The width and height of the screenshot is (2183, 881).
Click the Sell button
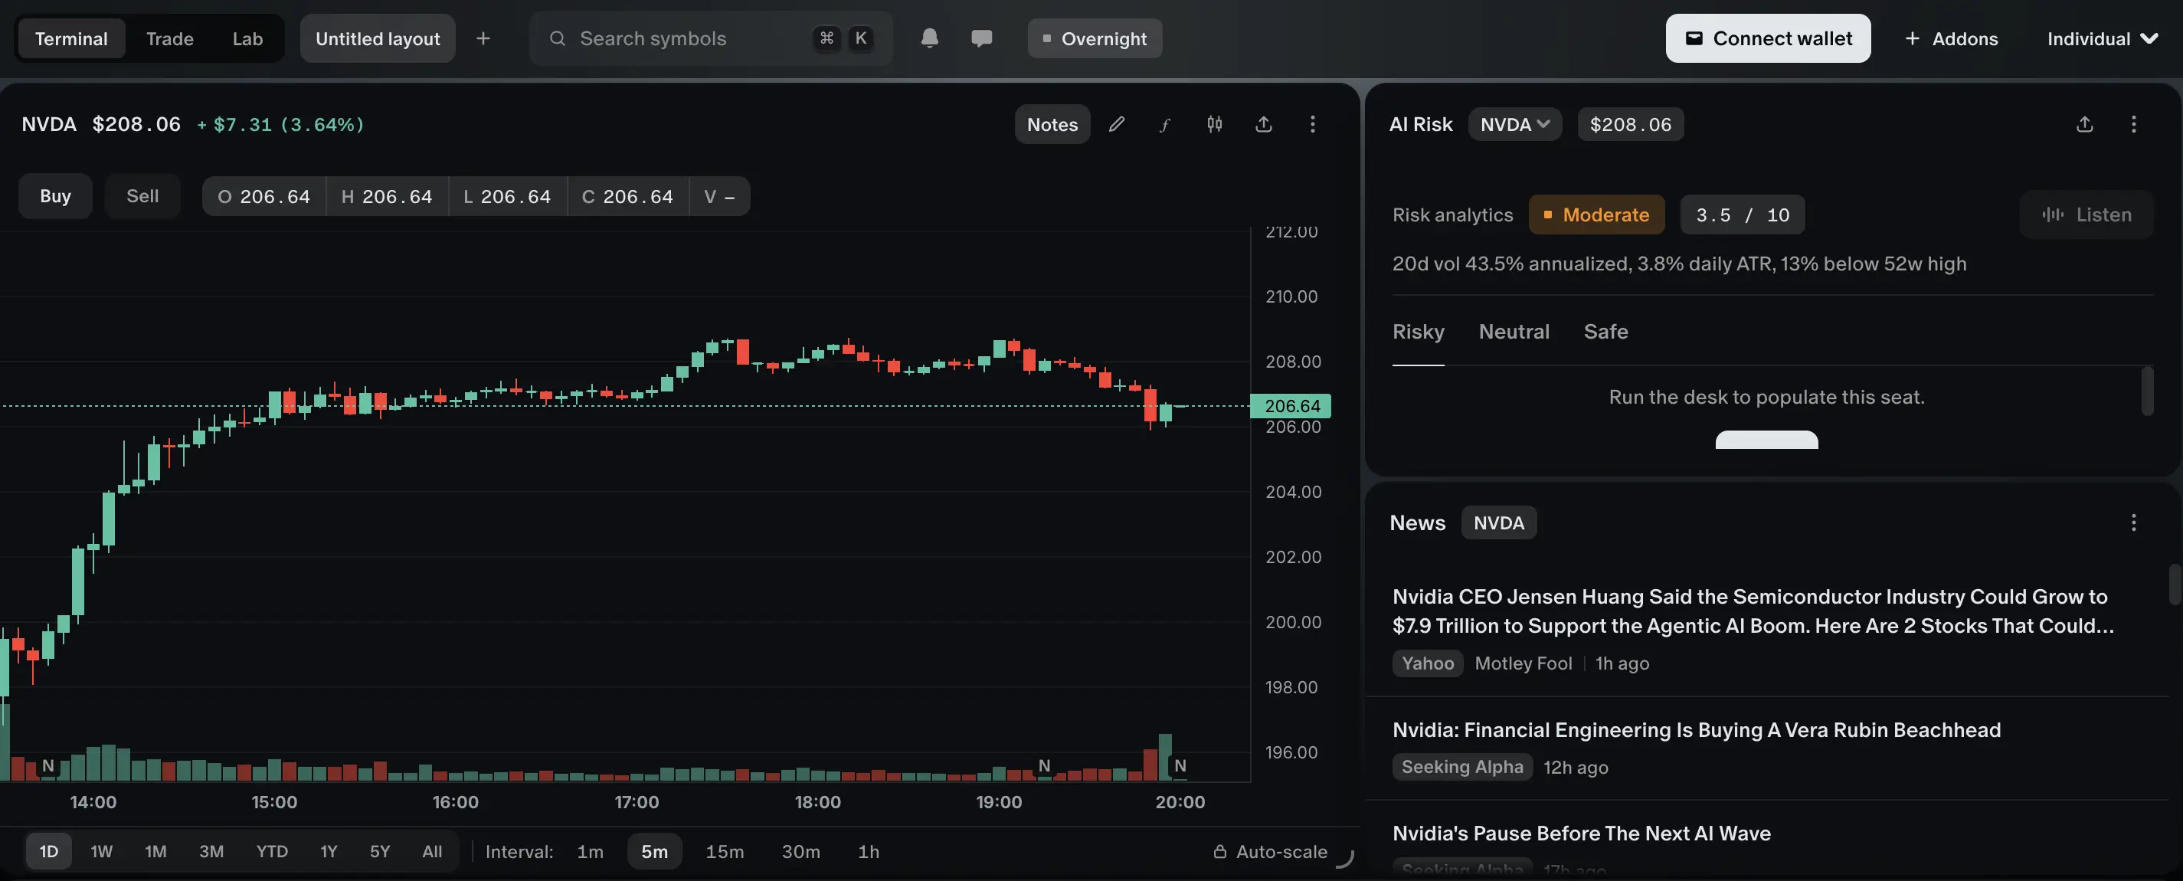(142, 196)
